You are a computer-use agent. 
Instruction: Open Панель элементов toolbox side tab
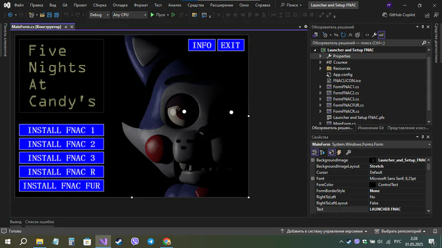click(5, 40)
